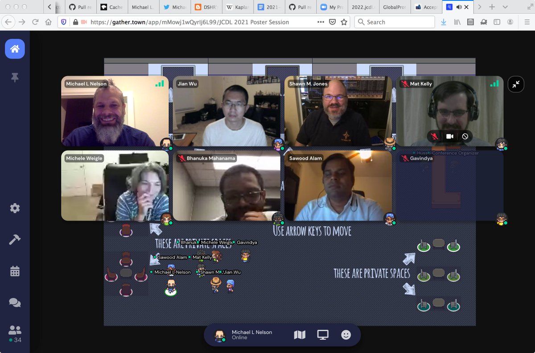The height and width of the screenshot is (353, 535).
Task: Switch to the Cache tab
Action: click(x=111, y=7)
